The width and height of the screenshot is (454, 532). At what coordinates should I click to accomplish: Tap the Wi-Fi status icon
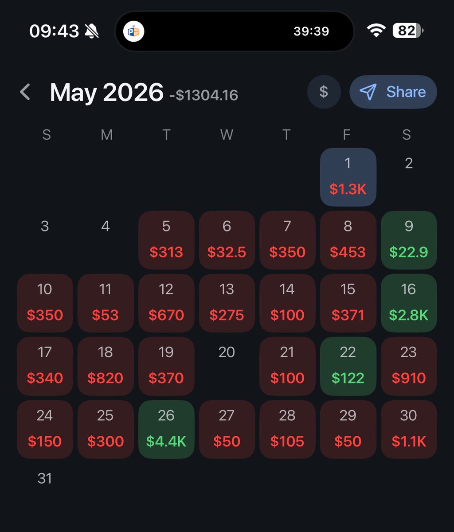click(376, 31)
